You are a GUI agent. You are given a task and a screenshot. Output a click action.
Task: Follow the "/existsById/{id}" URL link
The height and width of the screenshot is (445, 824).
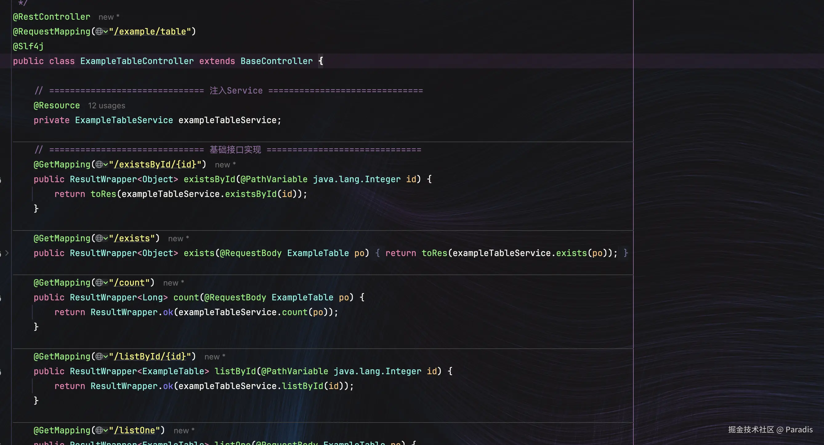[155, 165]
